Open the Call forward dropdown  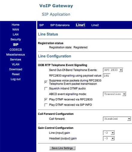coord(117,119)
